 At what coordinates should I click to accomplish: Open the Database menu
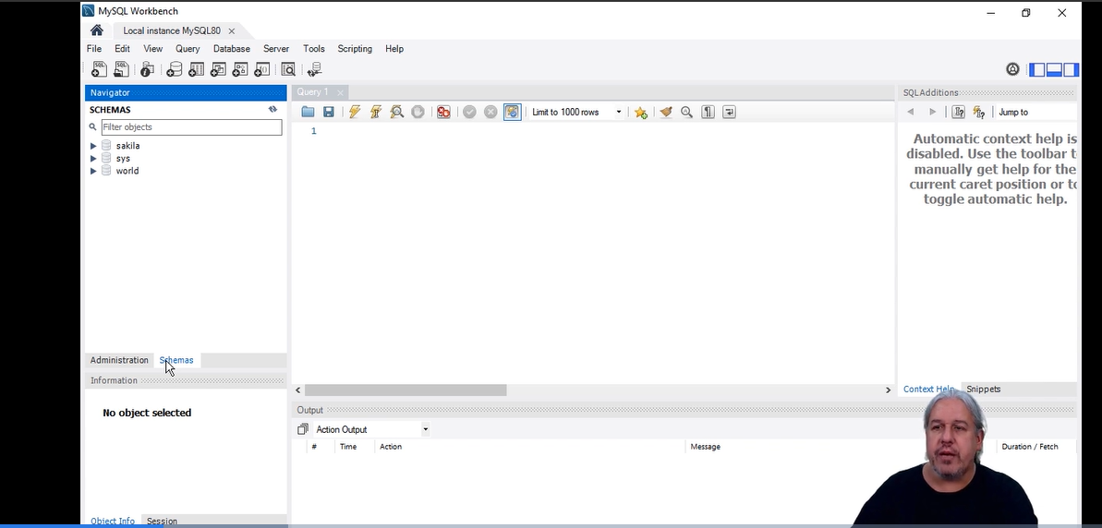click(231, 48)
